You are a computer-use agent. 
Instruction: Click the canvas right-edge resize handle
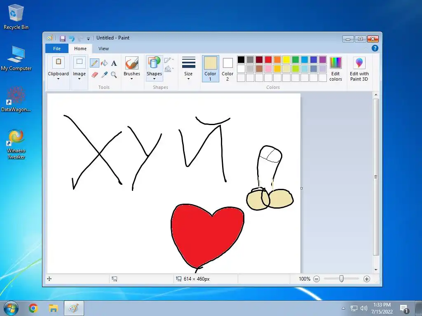(301, 188)
